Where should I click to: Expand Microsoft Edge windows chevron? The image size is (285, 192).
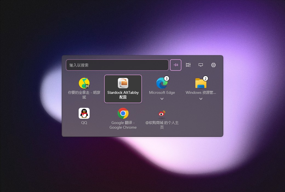coord(162,99)
